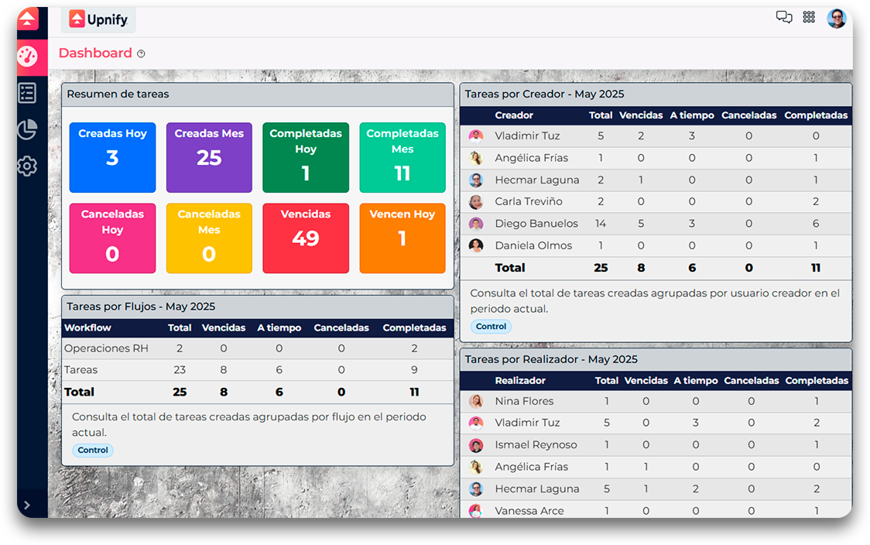Select the tasks list icon in the sidebar
Image resolution: width=870 pixels, height=545 pixels.
point(27,93)
